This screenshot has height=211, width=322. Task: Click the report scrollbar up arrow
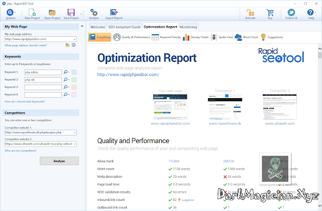point(319,49)
